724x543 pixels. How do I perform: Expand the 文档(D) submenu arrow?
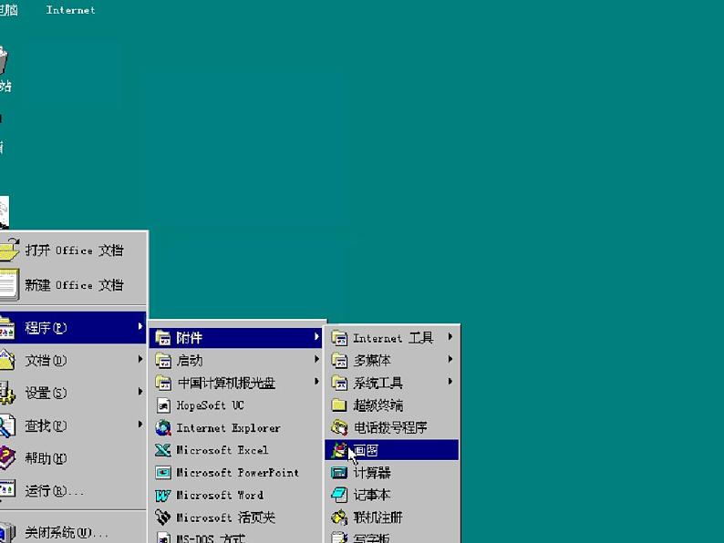[140, 358]
